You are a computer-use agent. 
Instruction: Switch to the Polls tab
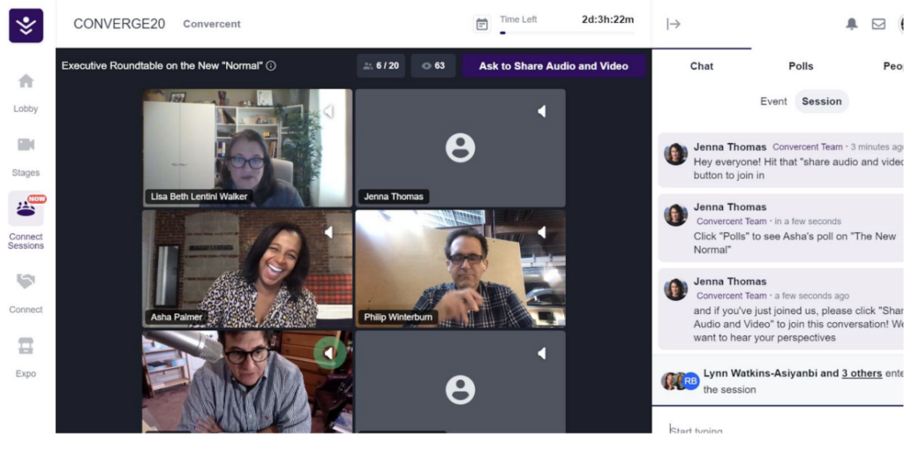pyautogui.click(x=801, y=66)
